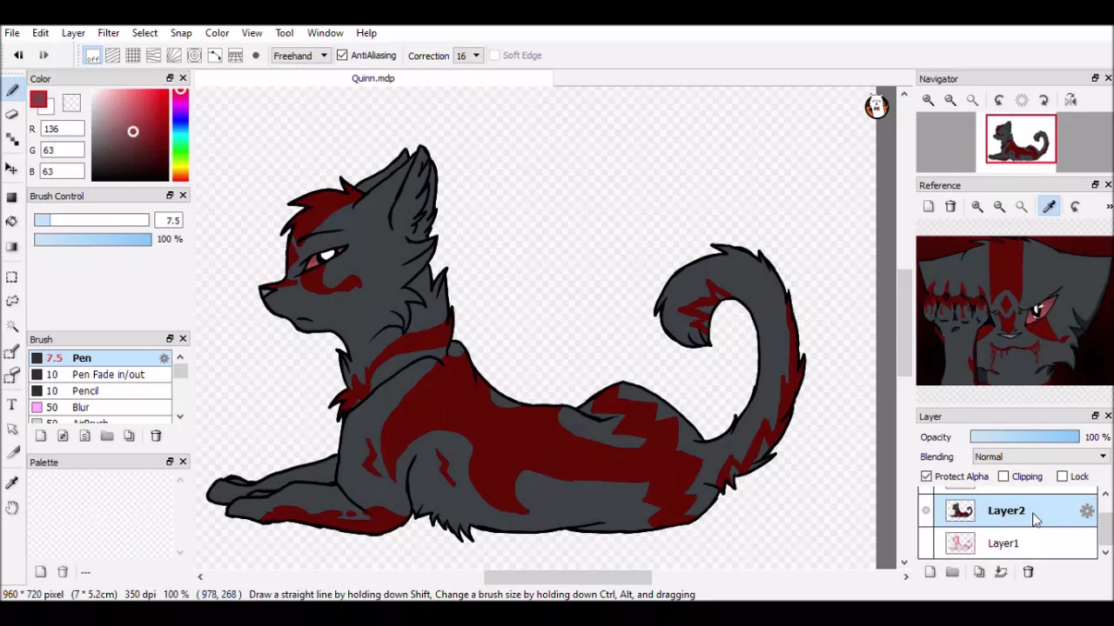Select the Eraser tool
Image resolution: width=1114 pixels, height=626 pixels.
(x=12, y=114)
